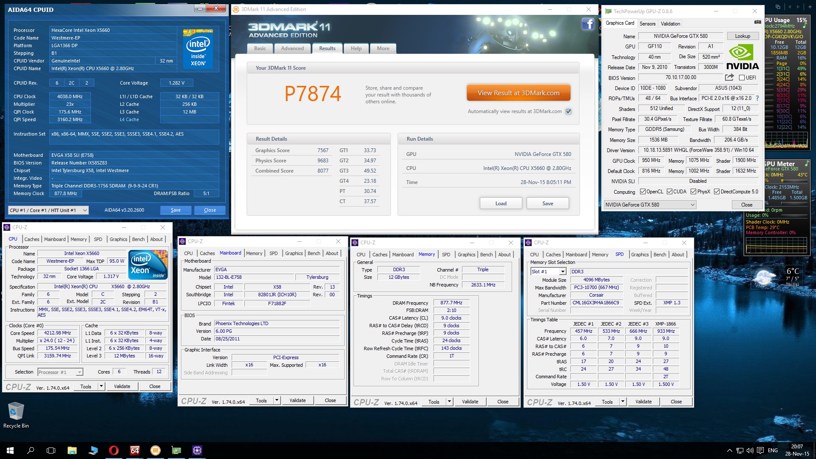Screen dimensions: 816x459
Task: Open the Slot #1 memory slot dropdown
Action: click(548, 272)
